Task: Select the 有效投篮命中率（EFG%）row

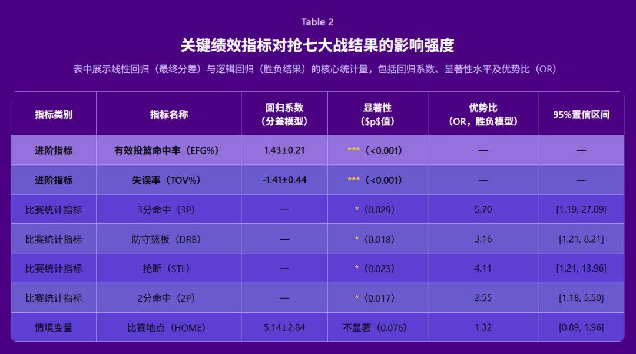Action: coord(169,150)
